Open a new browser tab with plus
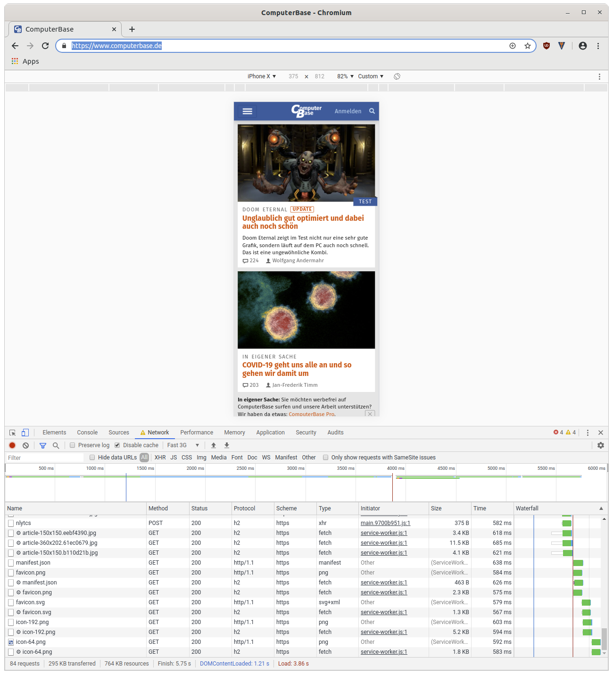The image size is (613, 675). pos(132,29)
